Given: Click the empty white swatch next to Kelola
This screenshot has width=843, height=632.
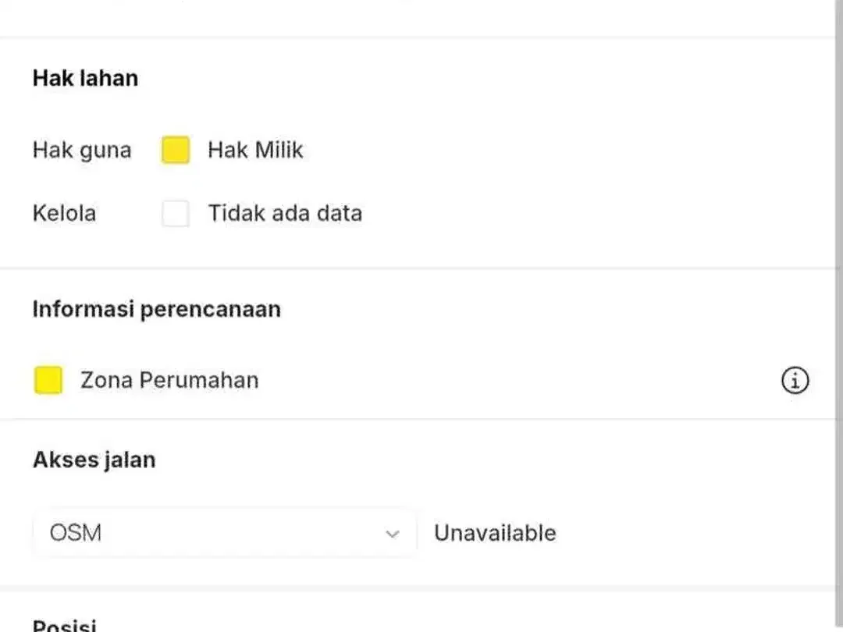Looking at the screenshot, I should click(176, 213).
